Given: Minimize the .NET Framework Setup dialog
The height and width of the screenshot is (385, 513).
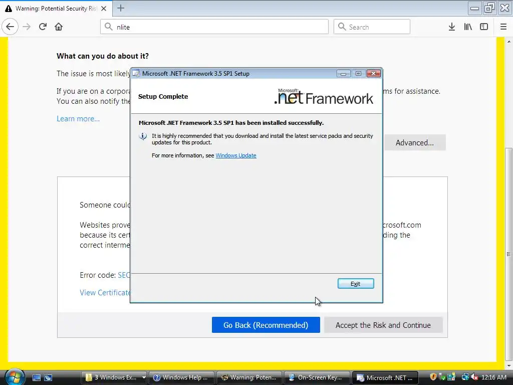Looking at the screenshot, I should pyautogui.click(x=343, y=73).
